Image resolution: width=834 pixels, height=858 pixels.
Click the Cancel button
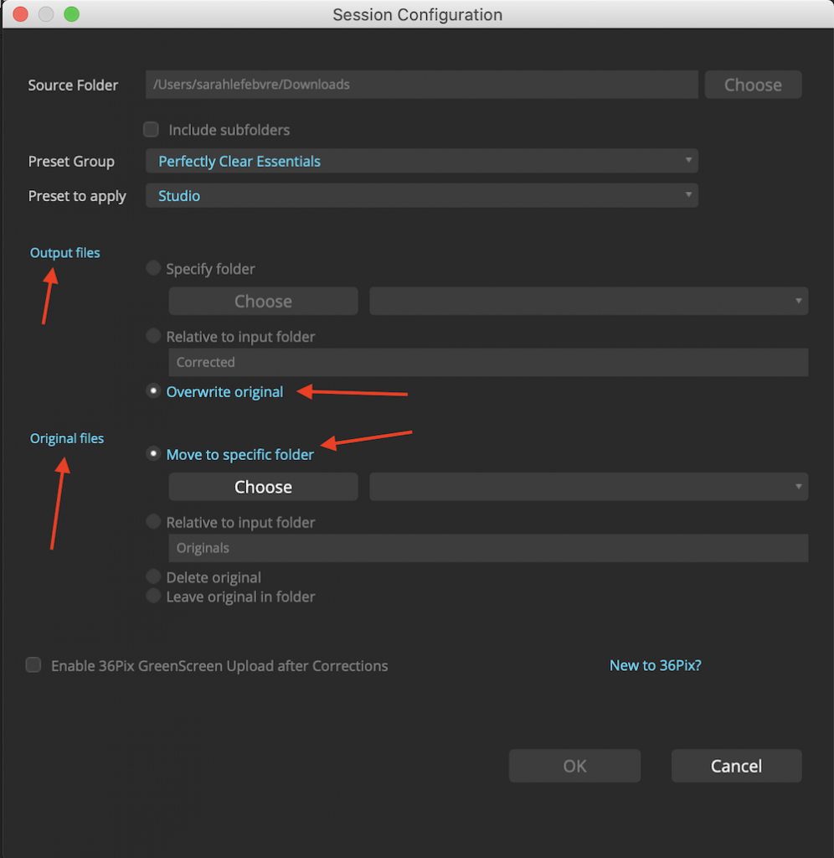tap(735, 765)
